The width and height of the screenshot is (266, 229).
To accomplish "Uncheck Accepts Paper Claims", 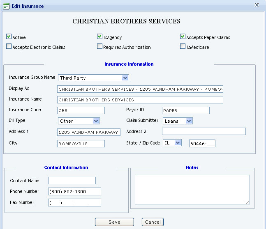I will coord(183,37).
